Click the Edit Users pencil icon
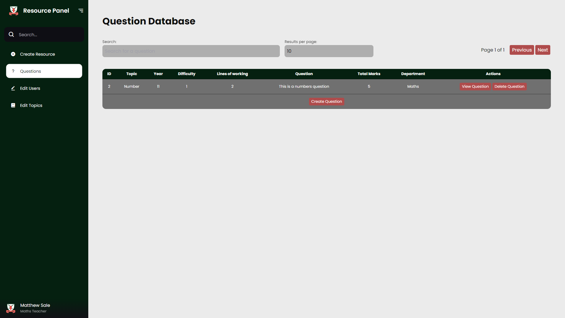Screen dimensions: 565x318 [13, 88]
